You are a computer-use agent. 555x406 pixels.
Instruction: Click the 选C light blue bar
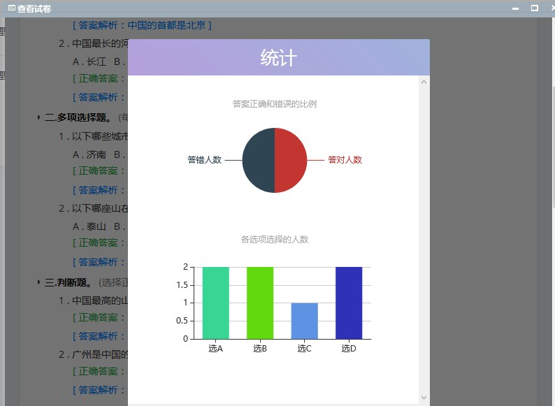[x=304, y=321]
